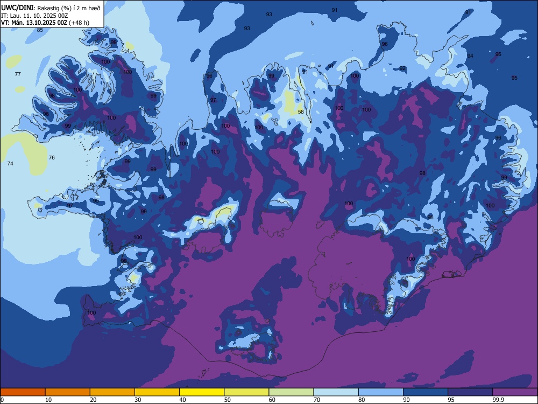The width and height of the screenshot is (538, 404).
Task: Click the 'VT: Mán. 13.10.2025 00Z (+48 h)' line
Action: pos(45,23)
